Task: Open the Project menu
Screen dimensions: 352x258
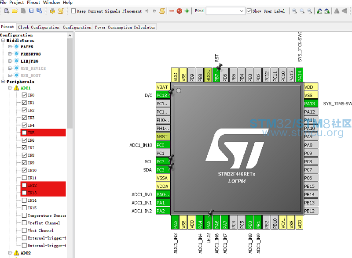Action: [17, 3]
